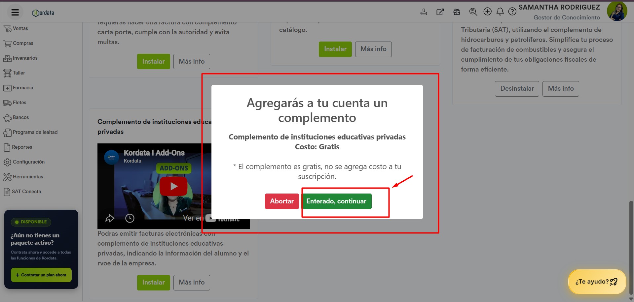634x302 pixels.
Task: Click Más info under the carta porte card
Action: 192,62
